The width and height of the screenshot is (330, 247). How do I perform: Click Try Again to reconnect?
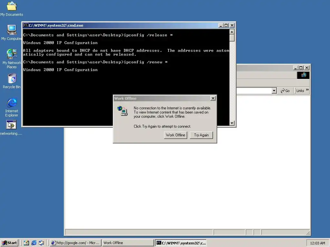coord(201,135)
